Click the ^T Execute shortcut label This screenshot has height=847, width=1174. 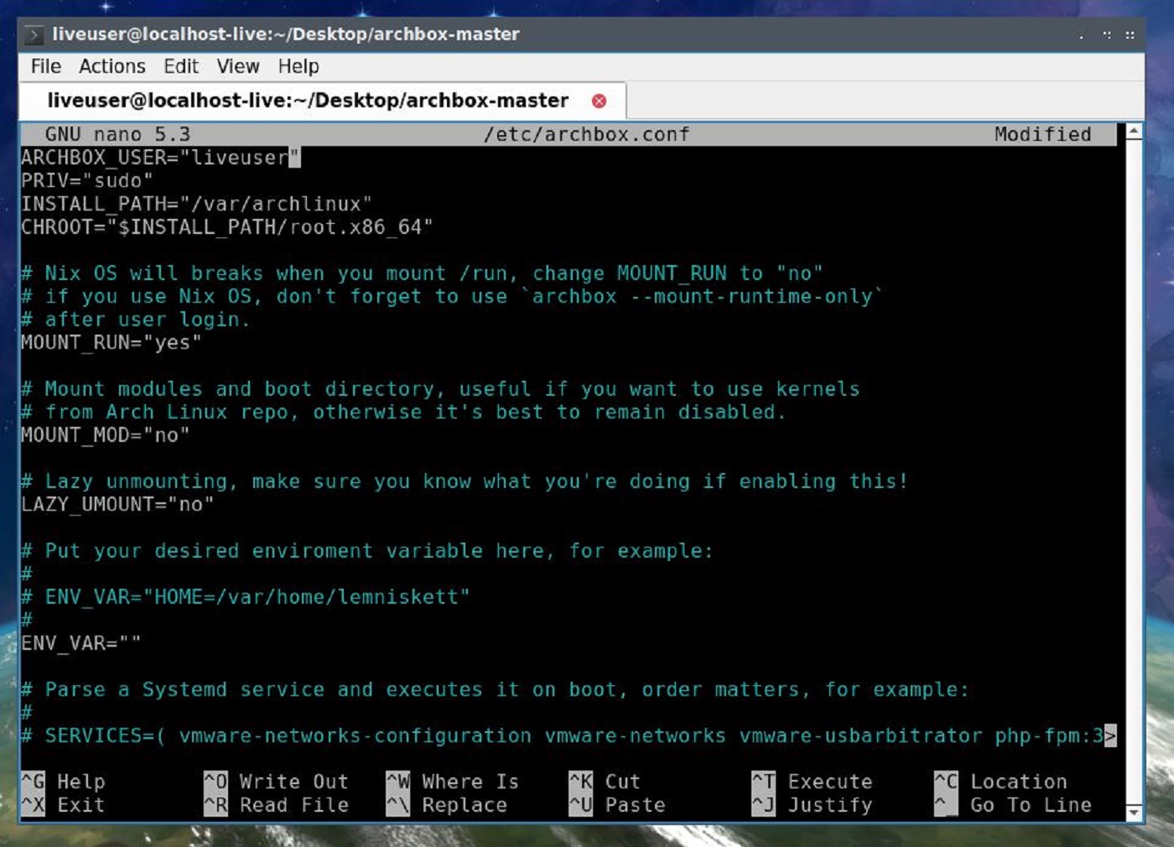coord(813,782)
